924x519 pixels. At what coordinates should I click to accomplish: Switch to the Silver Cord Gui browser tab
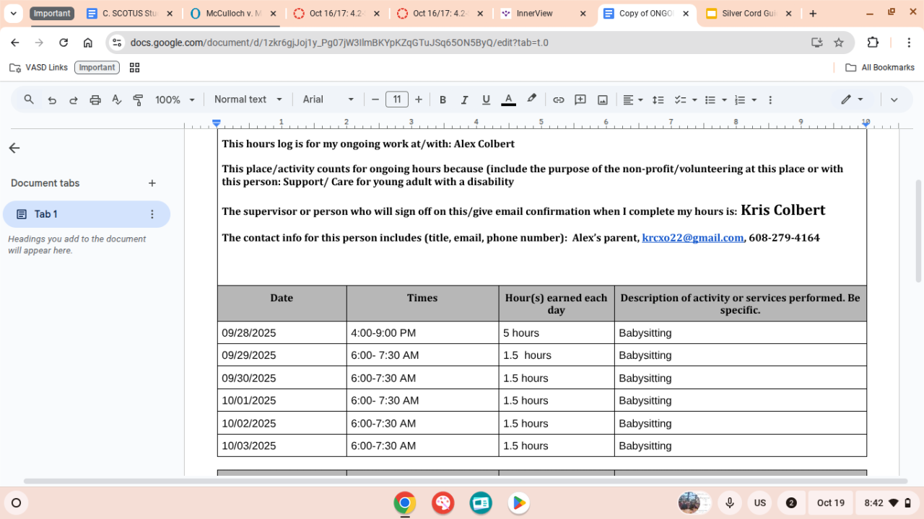tap(750, 14)
